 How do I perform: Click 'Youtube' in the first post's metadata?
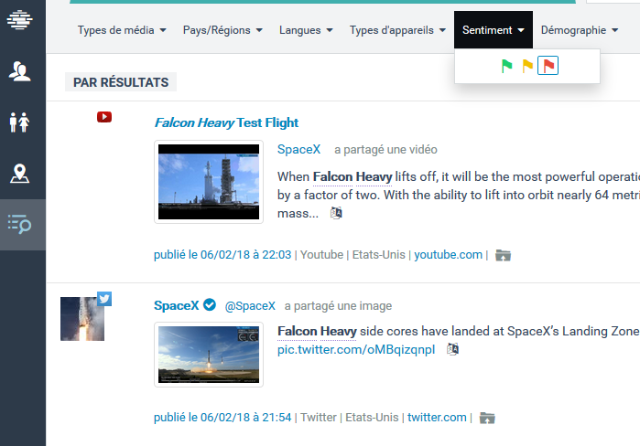pyautogui.click(x=321, y=255)
